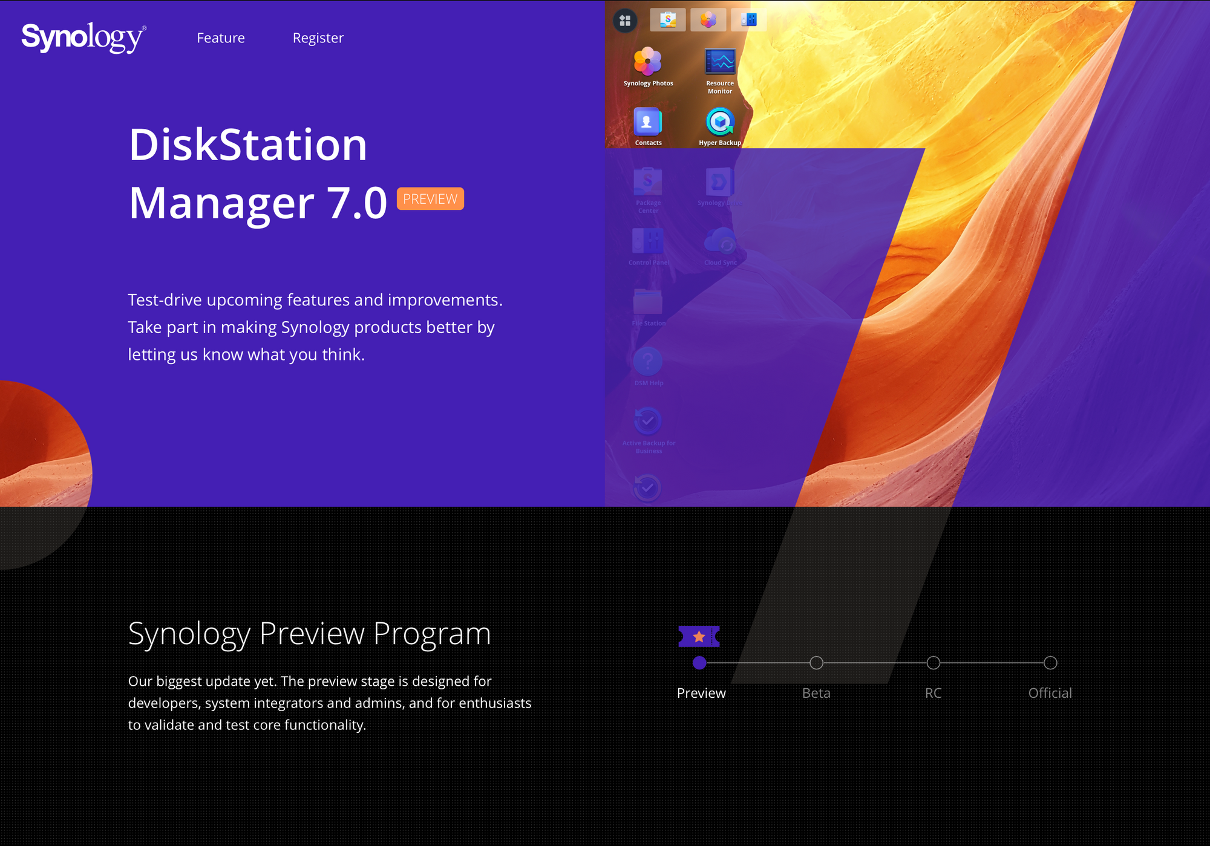Open the Feature menu item
Screen dimensions: 1210x846
[221, 38]
